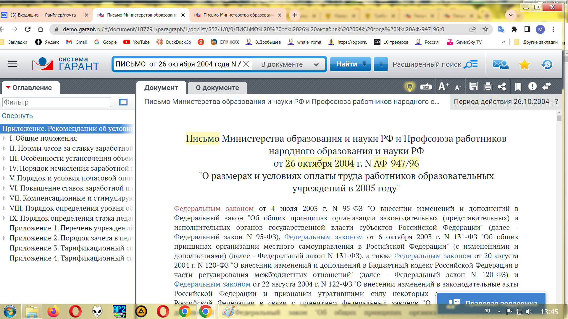Click the exclamation mark icon in document toolbar

(x=532, y=86)
